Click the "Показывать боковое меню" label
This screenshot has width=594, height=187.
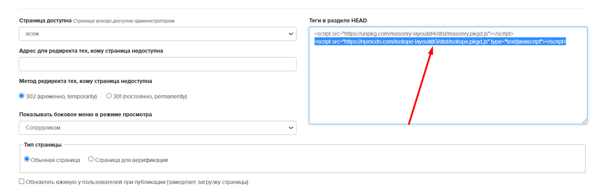tap(86, 114)
